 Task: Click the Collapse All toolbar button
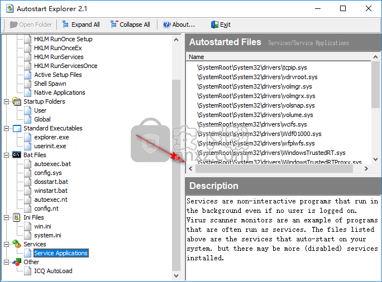130,25
